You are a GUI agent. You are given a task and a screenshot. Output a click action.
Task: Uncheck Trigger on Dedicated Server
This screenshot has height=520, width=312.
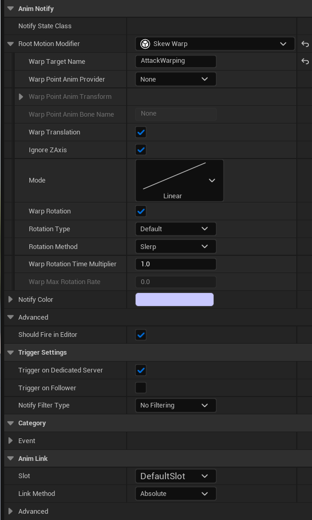(141, 370)
